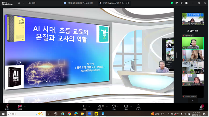The width and height of the screenshot is (209, 117).
Task: Launch Microsoft Edge from the taskbar
Action: click(x=76, y=114)
